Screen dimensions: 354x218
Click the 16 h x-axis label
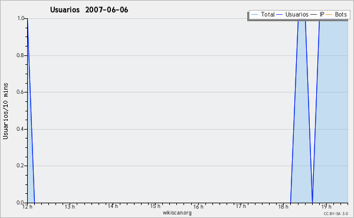pyautogui.click(x=198, y=206)
